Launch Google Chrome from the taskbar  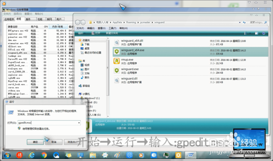point(44,155)
